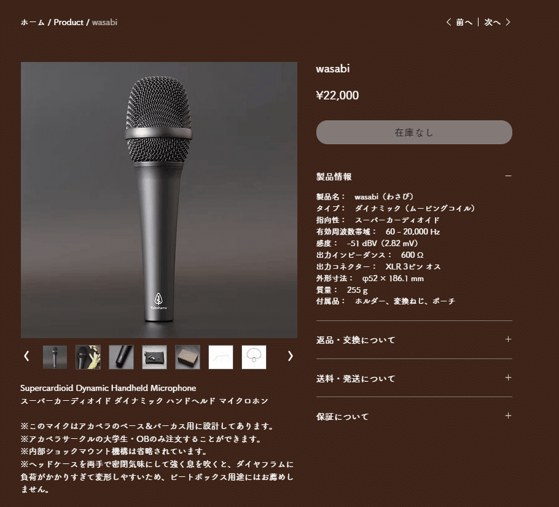Screen dimensions: 559x507
Task: Expand 保証について section
Action: click(x=414, y=416)
